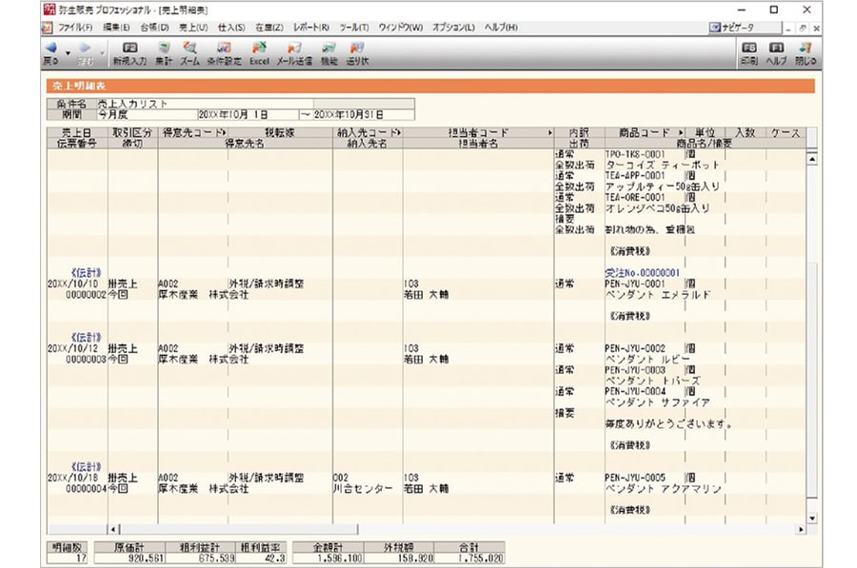Click the 税転嫁 column header
This screenshot has height=568, width=857.
[280, 132]
